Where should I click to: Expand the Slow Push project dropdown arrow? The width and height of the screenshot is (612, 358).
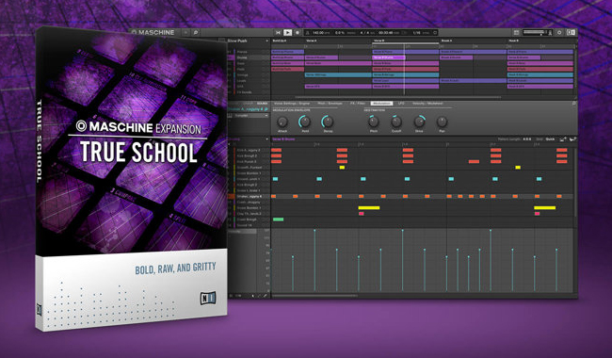click(x=267, y=41)
